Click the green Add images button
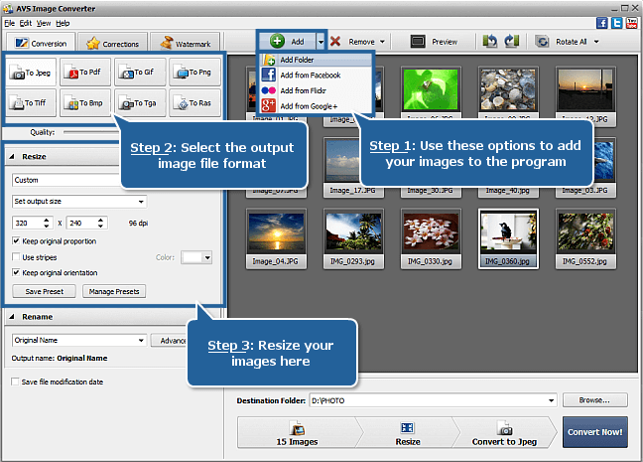643x462 pixels. coord(288,41)
